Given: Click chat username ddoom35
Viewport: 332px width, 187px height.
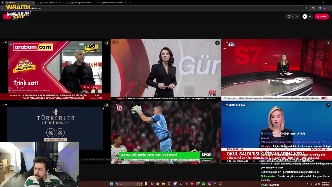Looking at the screenshot, I should tap(266, 164).
